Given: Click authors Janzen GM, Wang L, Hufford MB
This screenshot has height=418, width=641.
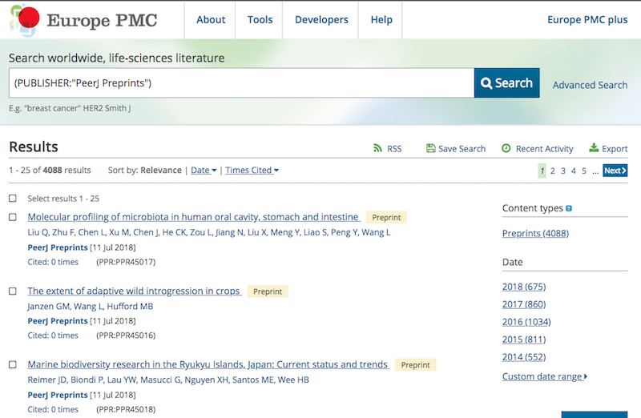Looking at the screenshot, I should (x=91, y=307).
